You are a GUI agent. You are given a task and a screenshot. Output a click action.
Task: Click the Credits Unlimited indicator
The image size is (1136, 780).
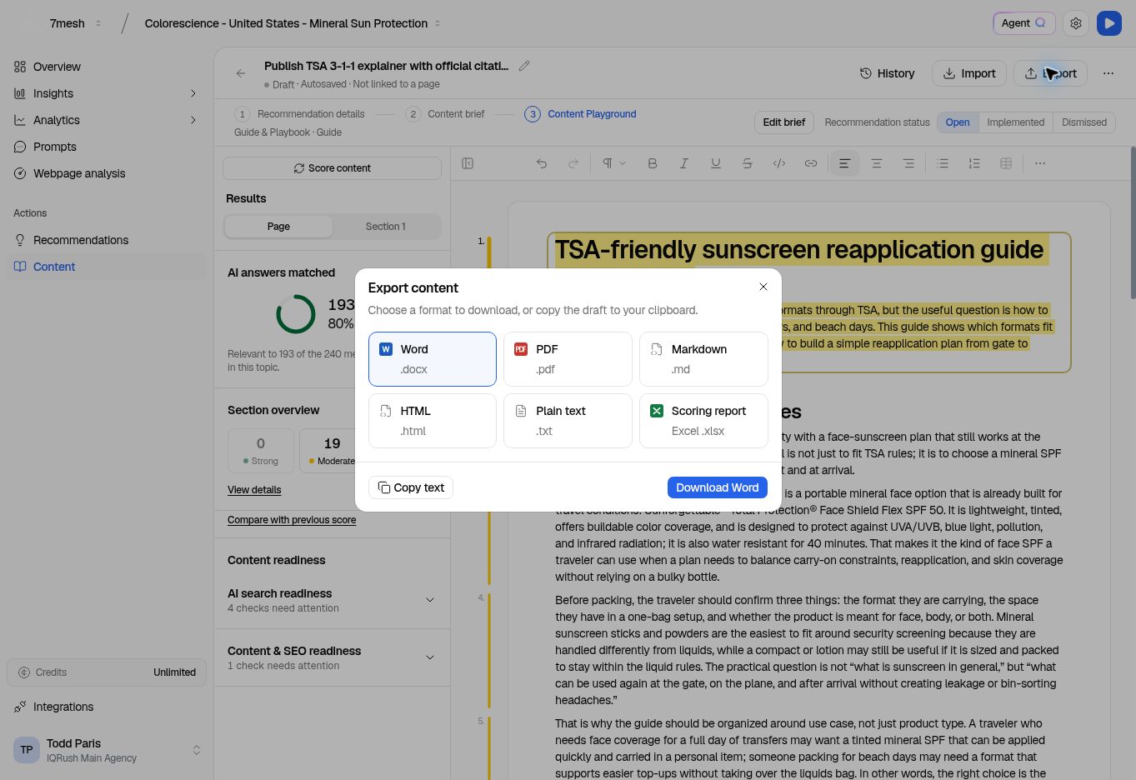[x=107, y=672]
